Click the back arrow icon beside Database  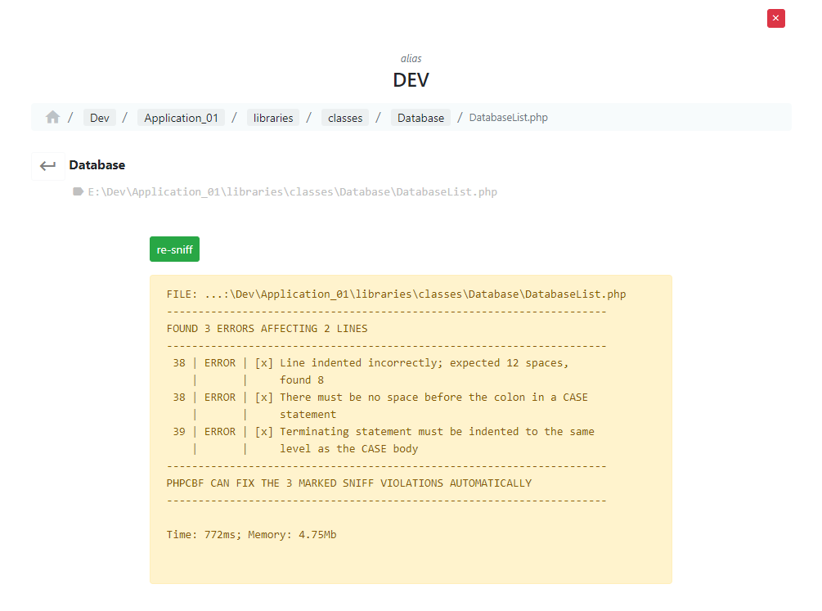click(48, 165)
